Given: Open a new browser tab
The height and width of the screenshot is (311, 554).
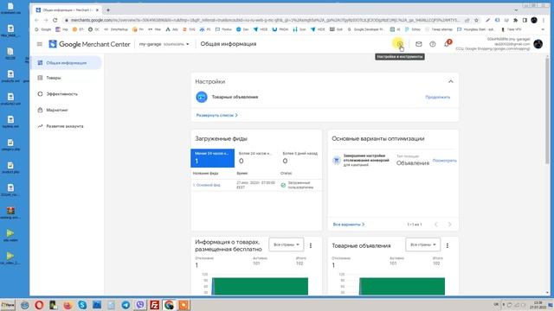Looking at the screenshot, I should 108,10.
